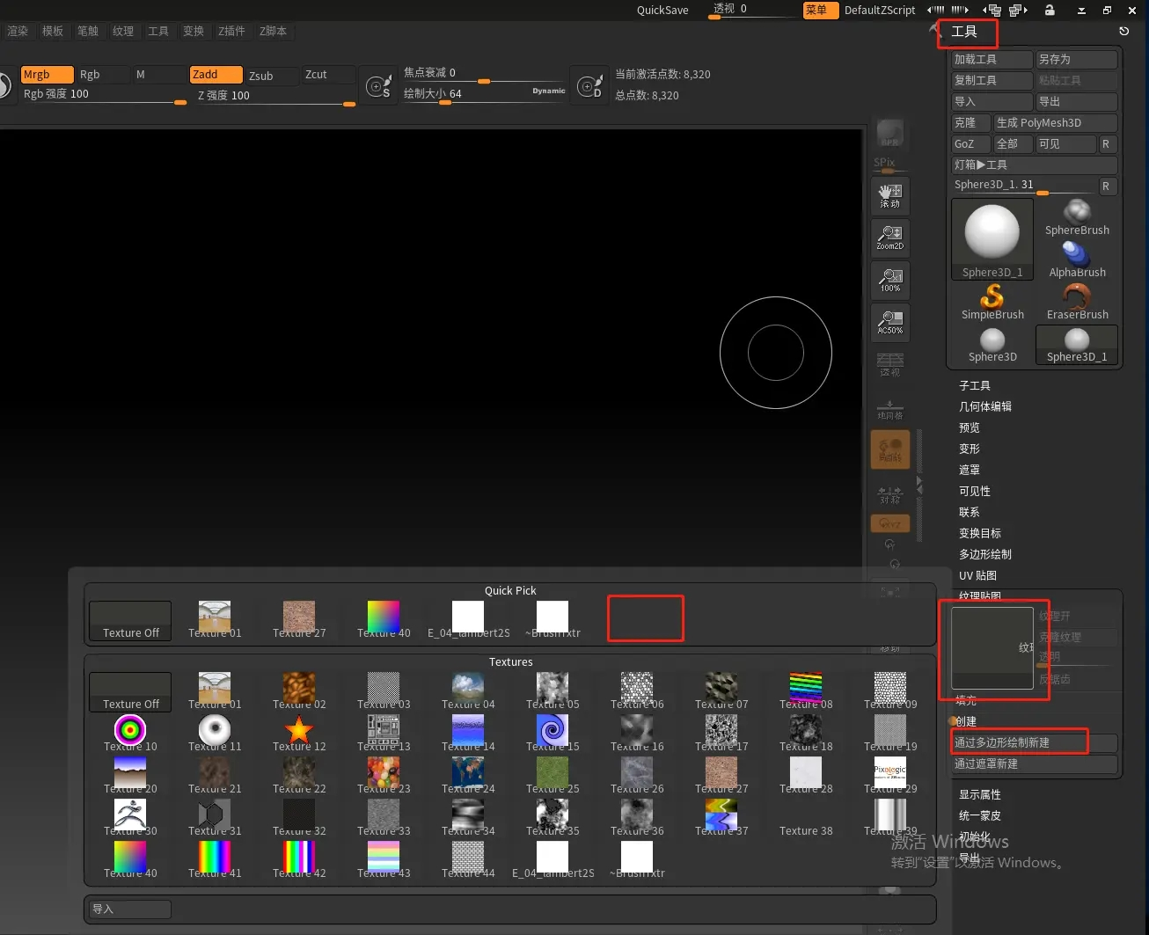The width and height of the screenshot is (1149, 935).
Task: Open the Z插件 menu
Action: click(x=232, y=31)
